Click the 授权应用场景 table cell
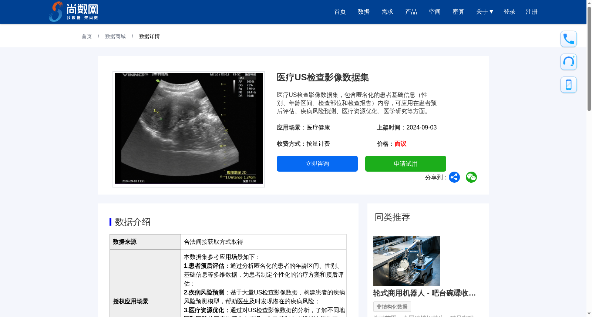 145,301
